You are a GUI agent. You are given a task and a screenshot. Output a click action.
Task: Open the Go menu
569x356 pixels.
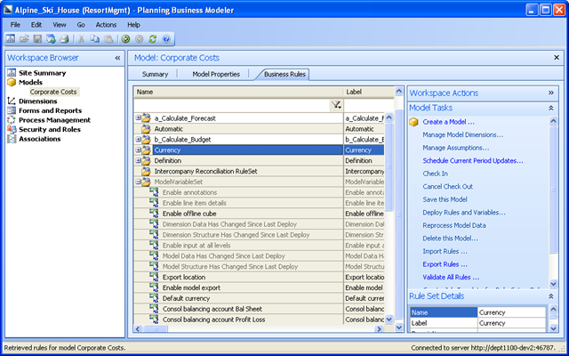81,25
